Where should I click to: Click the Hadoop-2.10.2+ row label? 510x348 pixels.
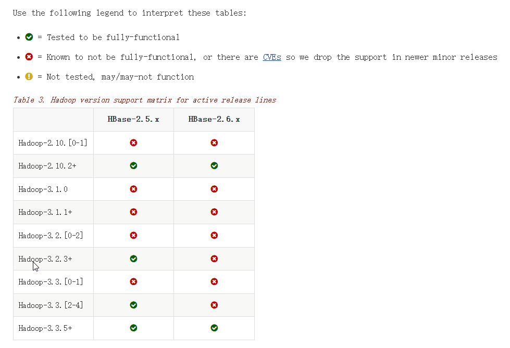point(47,166)
